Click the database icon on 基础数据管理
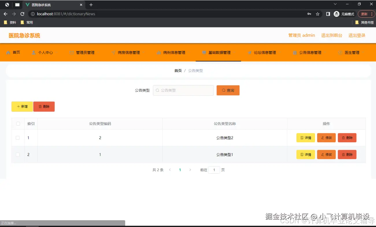The image size is (376, 227). [203, 52]
